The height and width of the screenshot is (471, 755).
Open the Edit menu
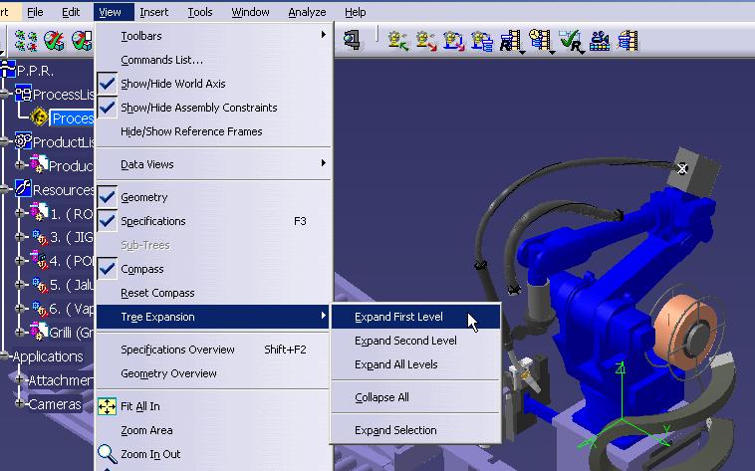[71, 12]
